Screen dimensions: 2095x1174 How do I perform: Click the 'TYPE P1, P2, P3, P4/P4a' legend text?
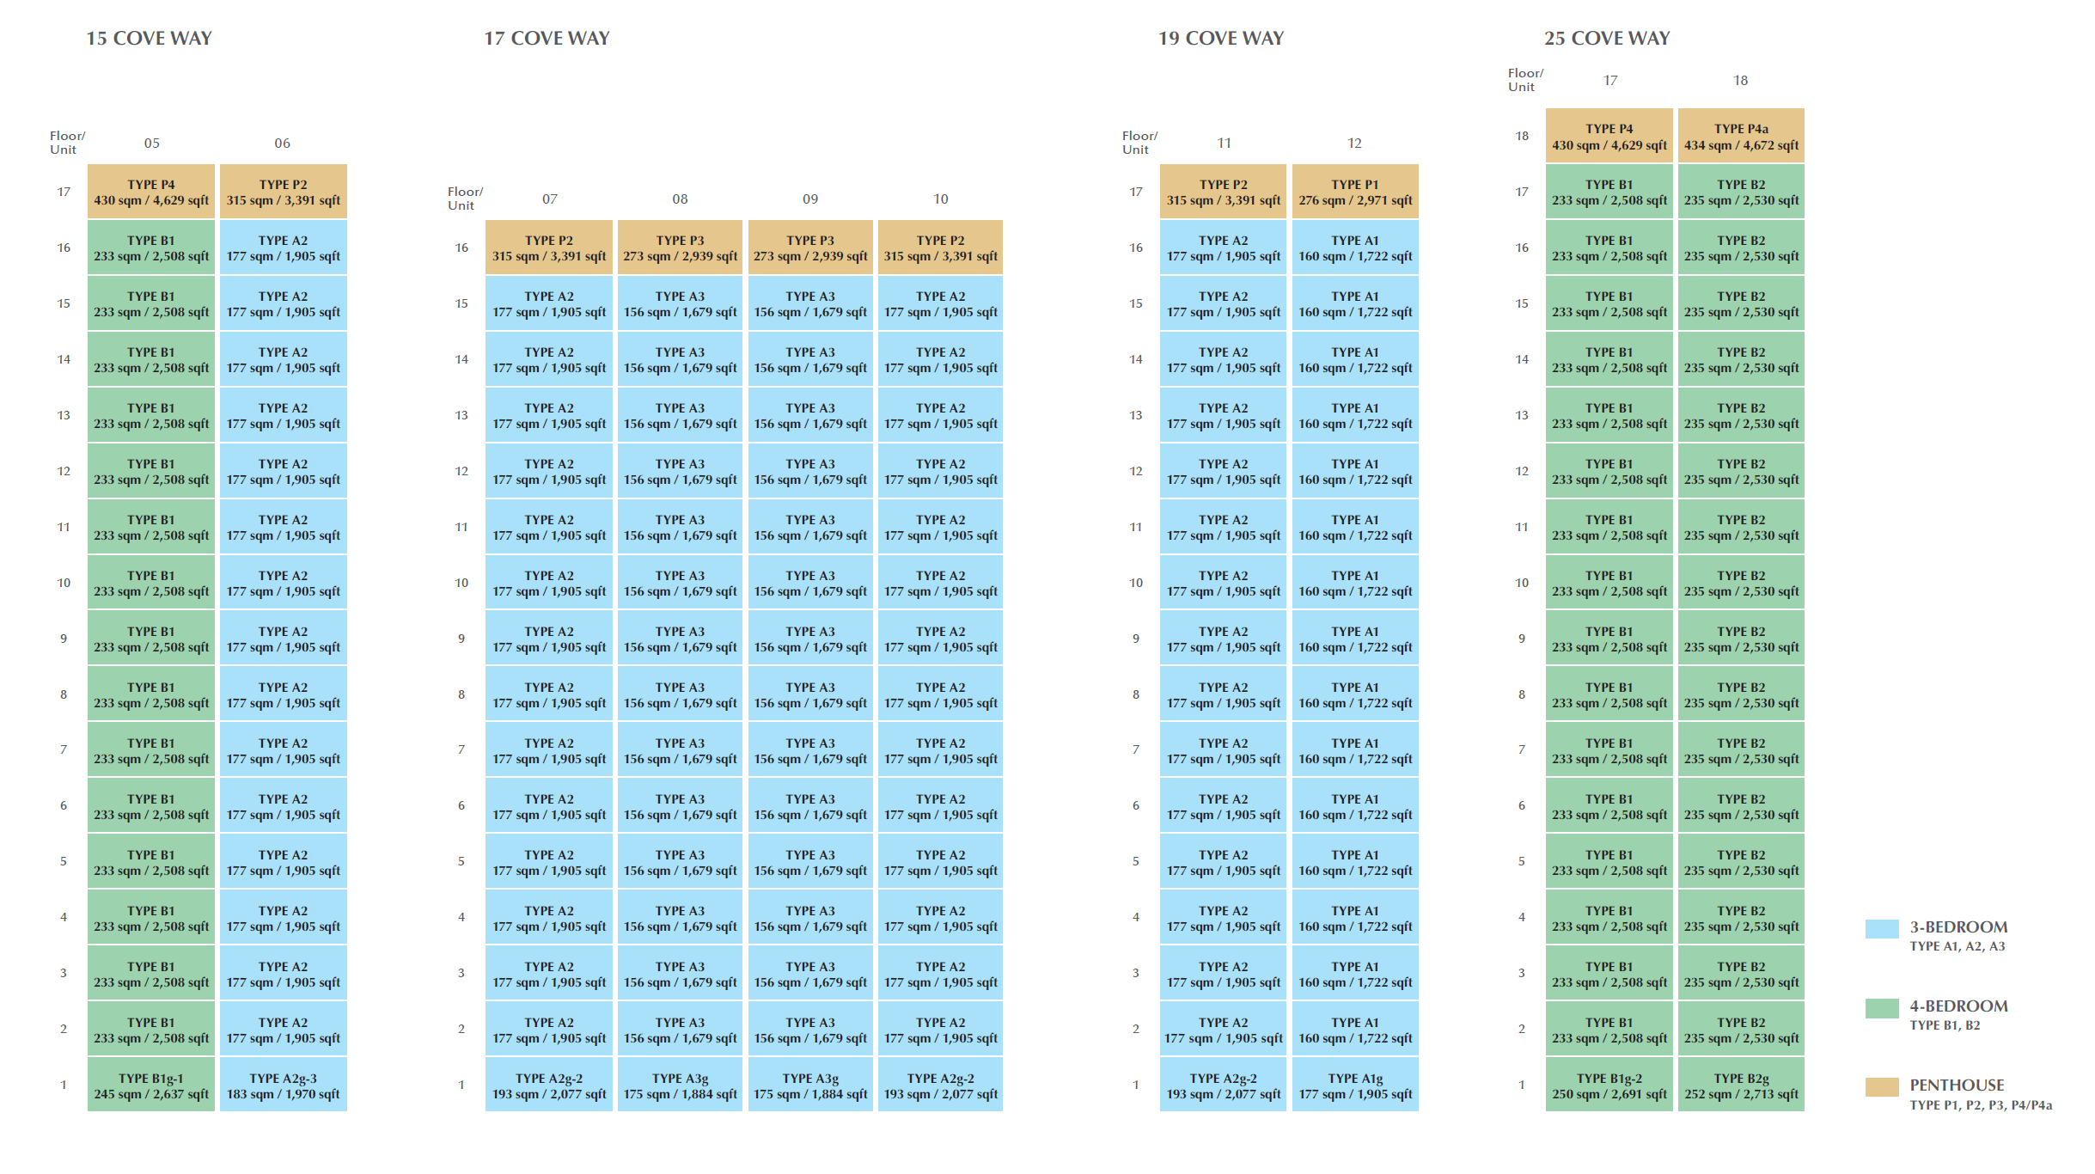pos(1981,1105)
